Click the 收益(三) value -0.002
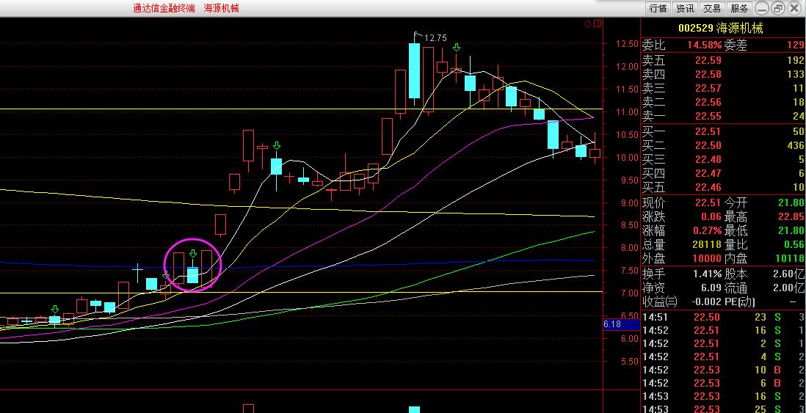 (705, 302)
